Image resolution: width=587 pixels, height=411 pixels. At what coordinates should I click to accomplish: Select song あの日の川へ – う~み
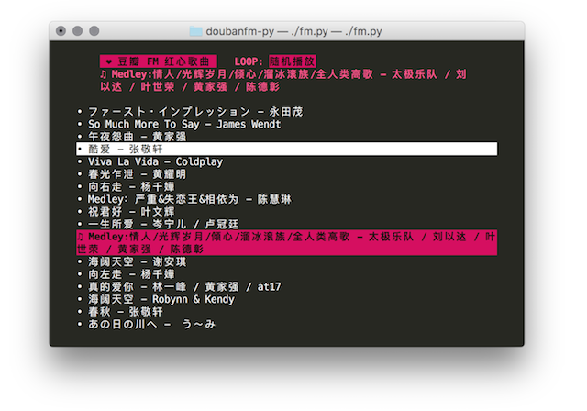point(147,324)
